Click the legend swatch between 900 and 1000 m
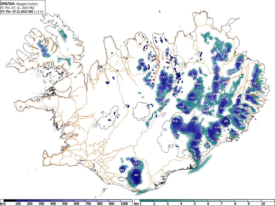 (115, 201)
